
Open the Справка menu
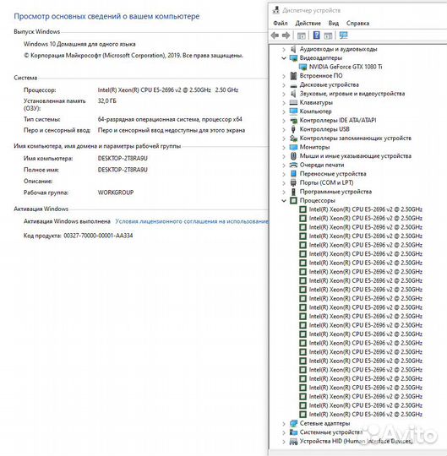[357, 24]
